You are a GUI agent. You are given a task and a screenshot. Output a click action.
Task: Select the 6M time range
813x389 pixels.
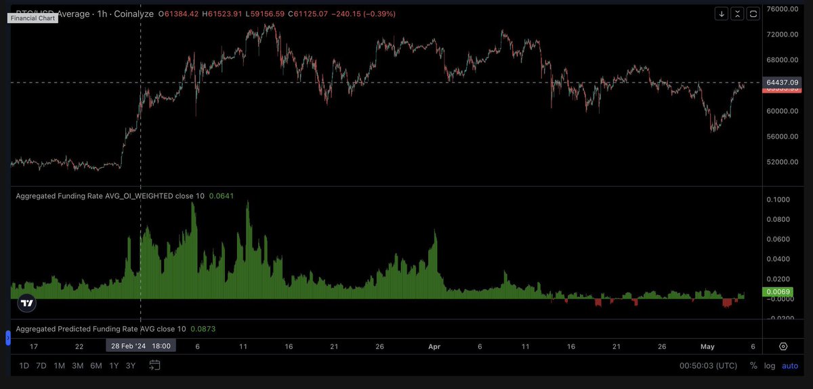point(96,366)
